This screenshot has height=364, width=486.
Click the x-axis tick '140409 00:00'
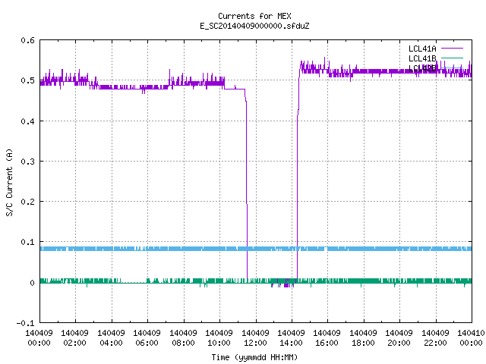[x=39, y=337]
